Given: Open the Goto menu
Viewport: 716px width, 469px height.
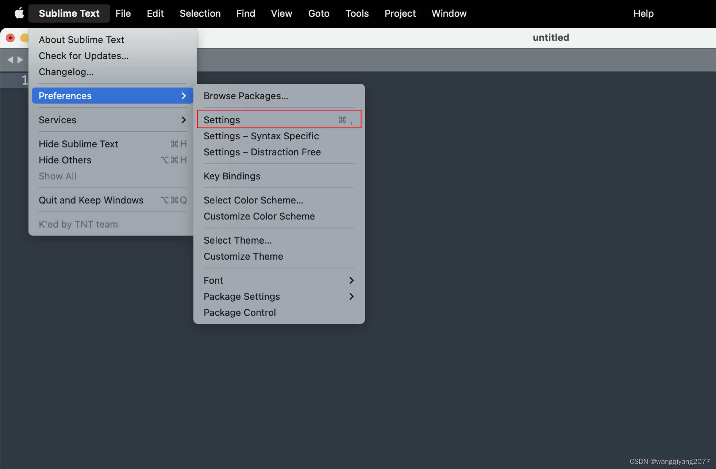Looking at the screenshot, I should [x=319, y=13].
